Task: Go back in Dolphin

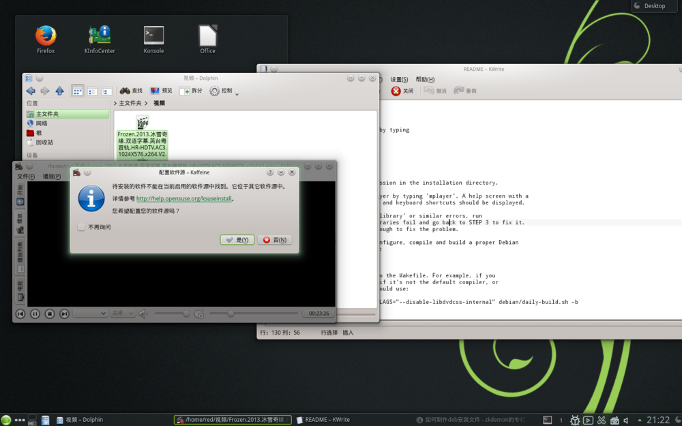Action: (31, 91)
